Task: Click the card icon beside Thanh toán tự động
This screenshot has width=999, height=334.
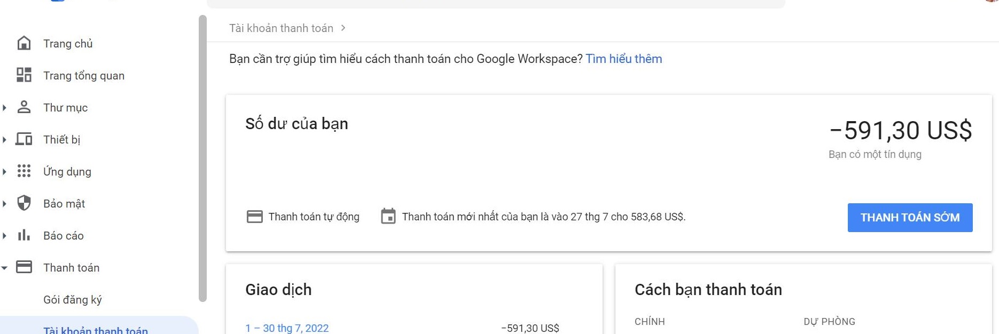Action: click(x=255, y=217)
